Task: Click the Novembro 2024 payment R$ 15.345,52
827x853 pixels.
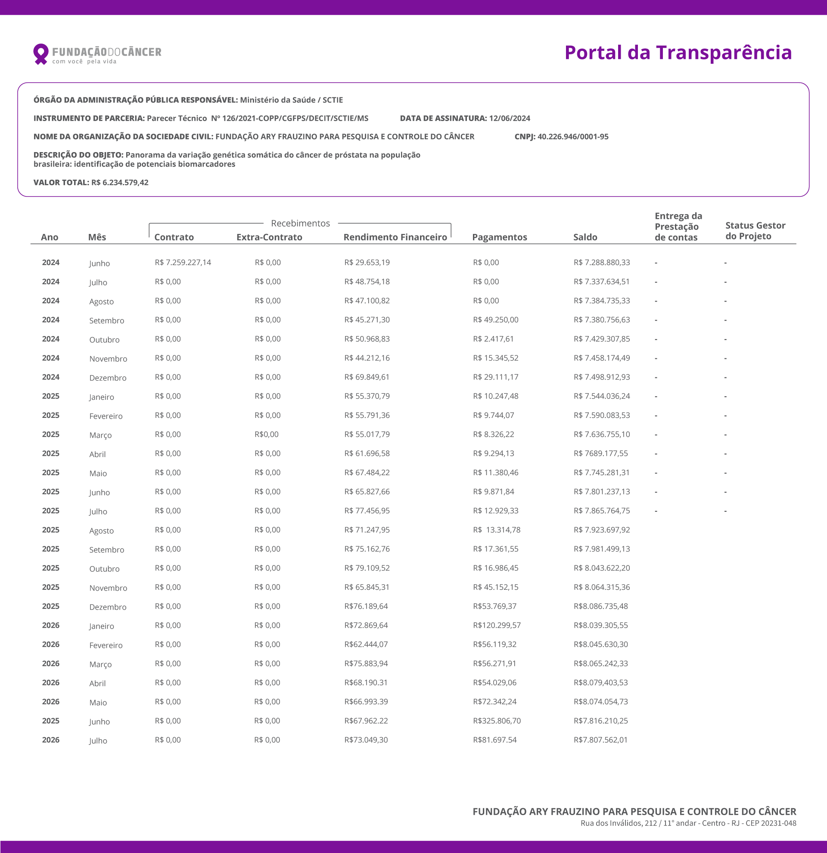Action: 495,358
